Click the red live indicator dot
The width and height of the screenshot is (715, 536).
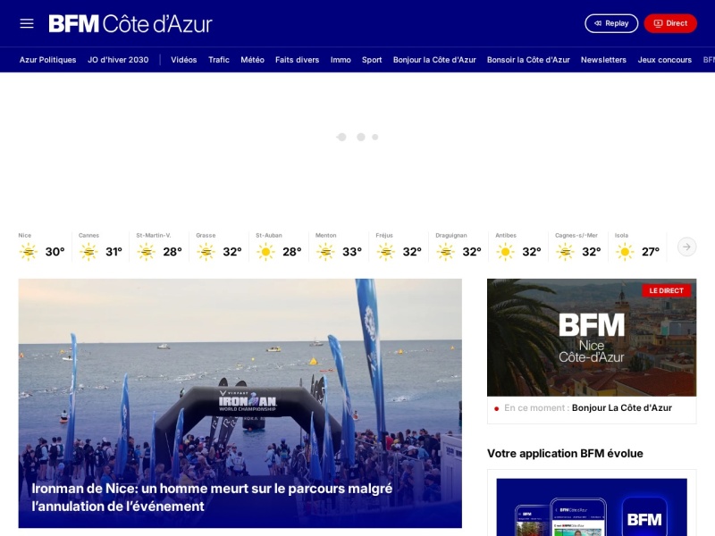point(497,409)
